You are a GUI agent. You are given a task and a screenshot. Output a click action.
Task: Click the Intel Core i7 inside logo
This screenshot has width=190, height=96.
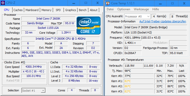(89, 25)
